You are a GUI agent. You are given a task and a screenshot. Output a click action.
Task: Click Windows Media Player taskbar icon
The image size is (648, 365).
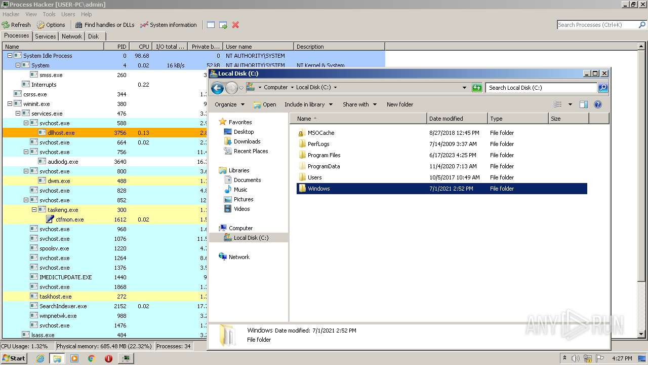74,358
